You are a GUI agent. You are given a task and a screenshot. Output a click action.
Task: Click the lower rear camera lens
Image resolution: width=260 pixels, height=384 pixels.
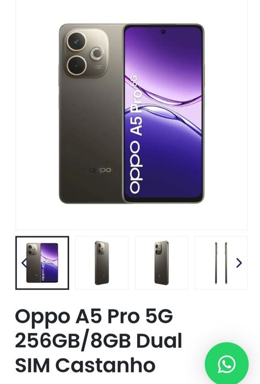coord(77,65)
